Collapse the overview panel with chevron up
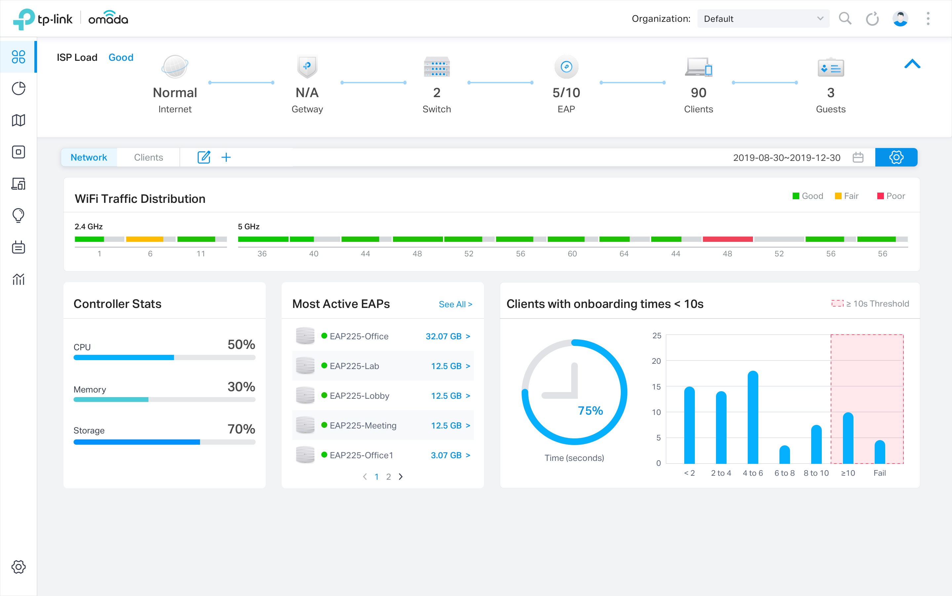This screenshot has width=952, height=596. click(912, 64)
